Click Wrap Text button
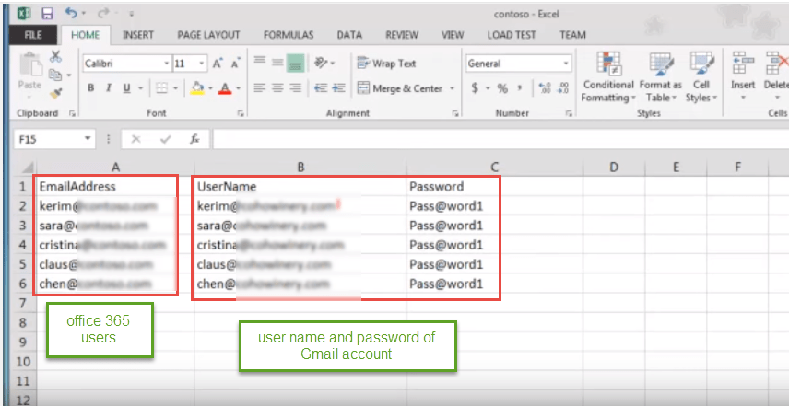The image size is (789, 406). tap(386, 64)
